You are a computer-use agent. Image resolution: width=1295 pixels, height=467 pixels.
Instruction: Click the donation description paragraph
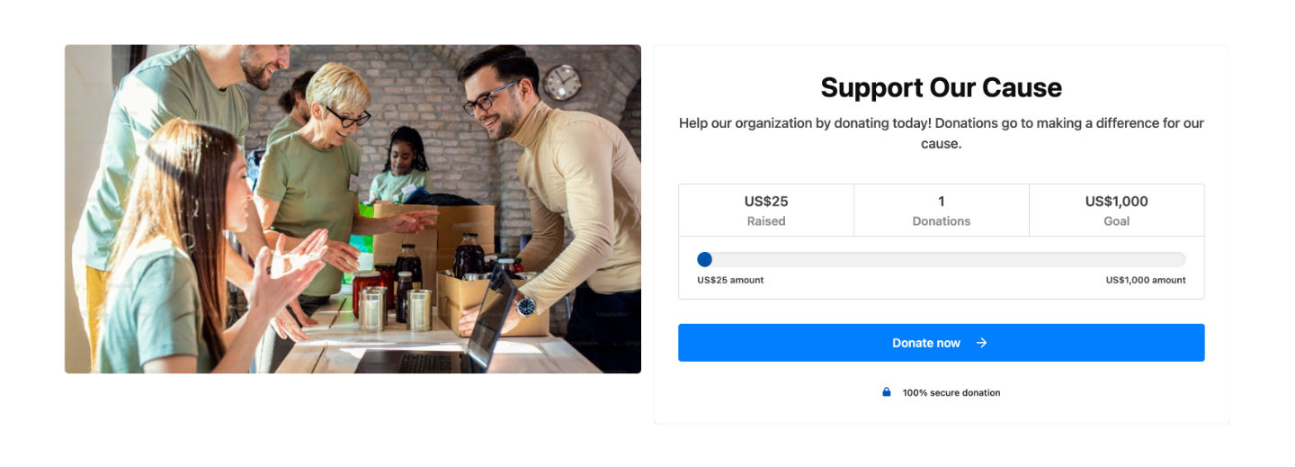click(x=941, y=133)
